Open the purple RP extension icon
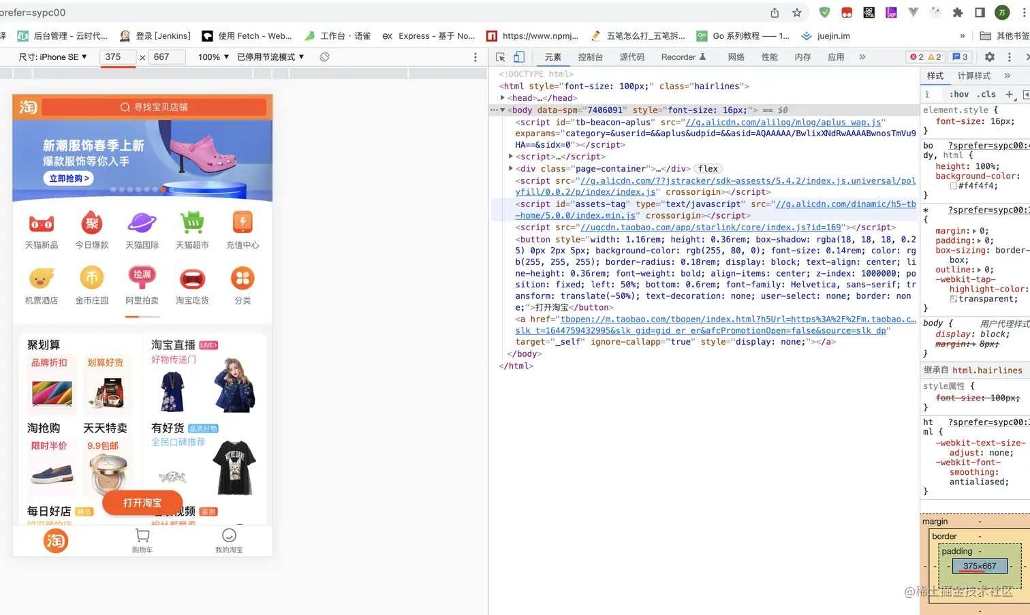Viewport: 1030px width, 615px height. (891, 12)
